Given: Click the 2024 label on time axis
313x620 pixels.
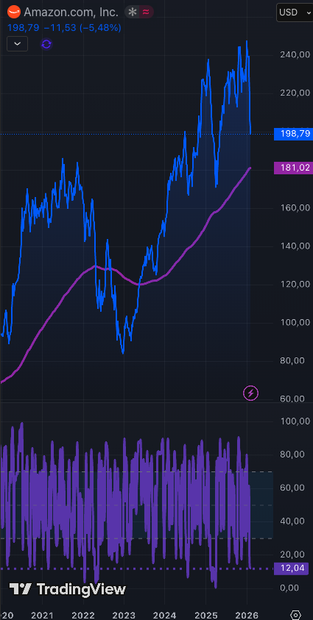Looking at the screenshot, I should (165, 616).
